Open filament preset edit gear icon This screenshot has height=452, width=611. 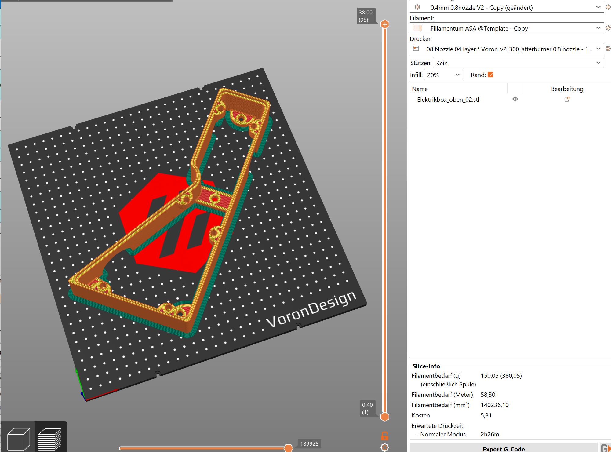(608, 28)
